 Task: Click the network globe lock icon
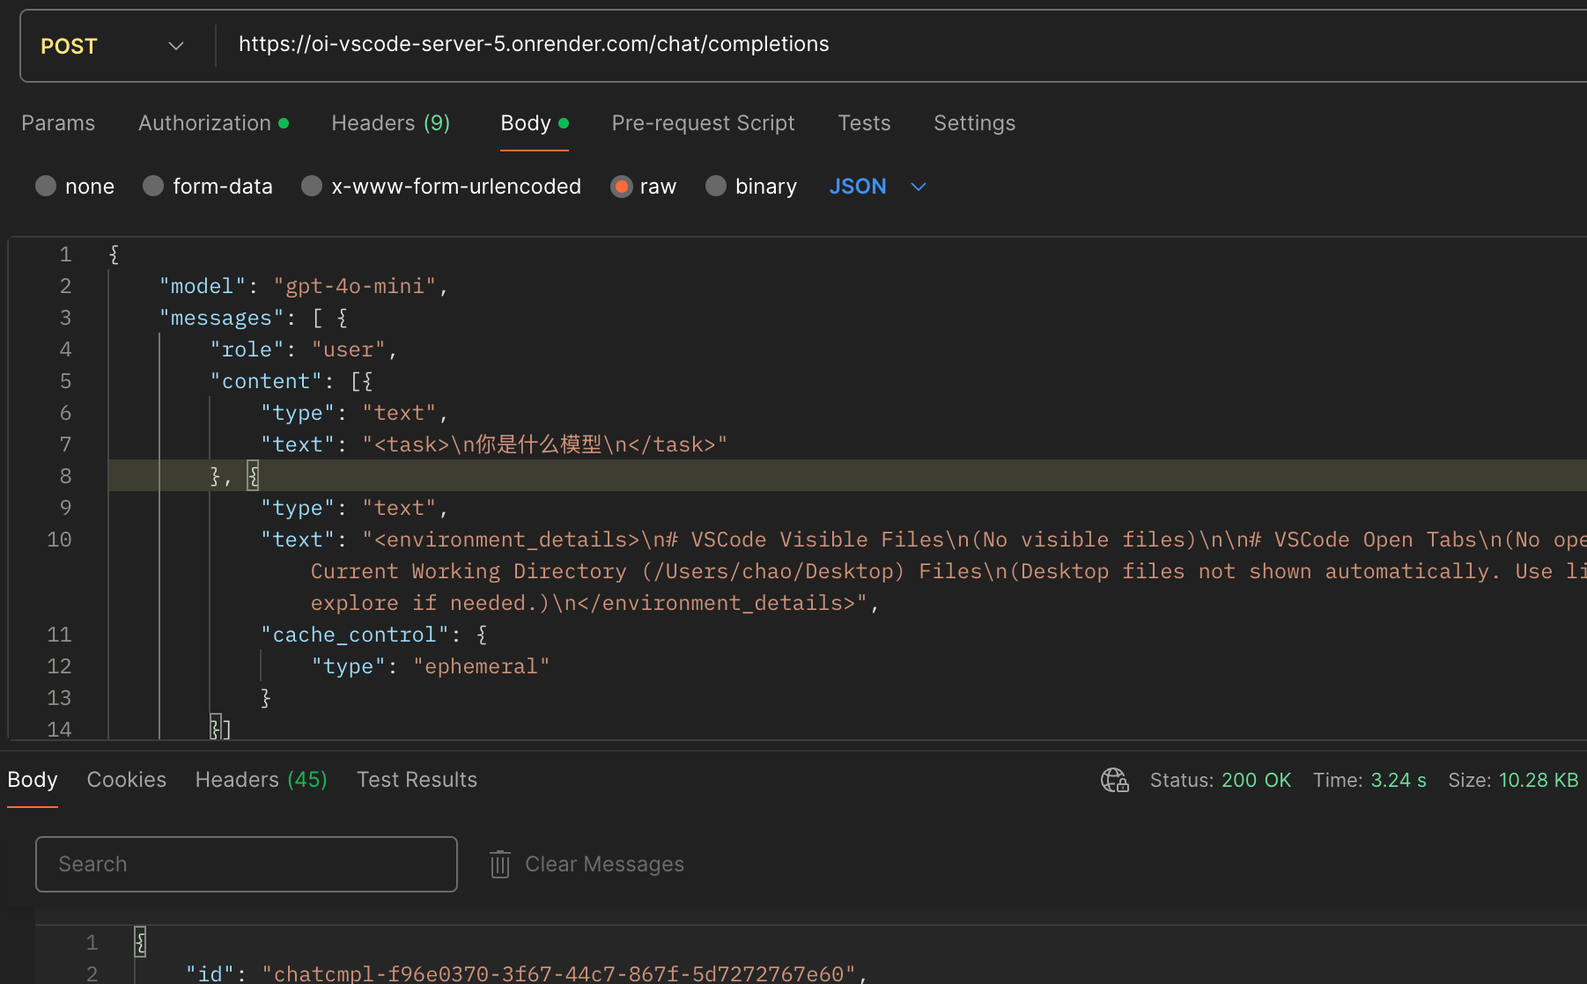tap(1114, 780)
